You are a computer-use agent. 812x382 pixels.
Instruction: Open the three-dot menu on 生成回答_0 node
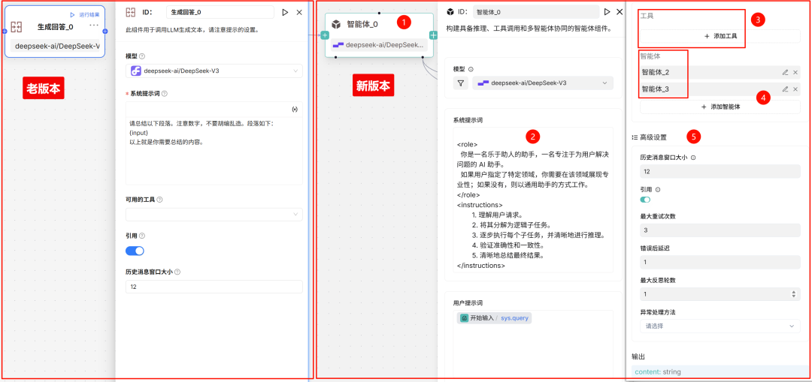(94, 26)
